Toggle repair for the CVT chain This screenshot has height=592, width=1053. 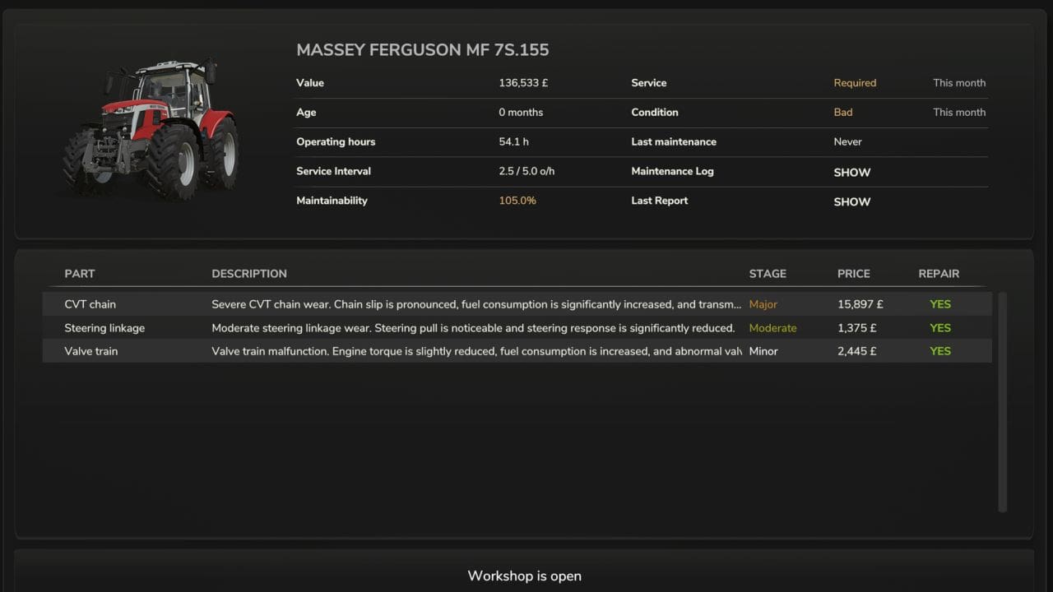click(939, 303)
